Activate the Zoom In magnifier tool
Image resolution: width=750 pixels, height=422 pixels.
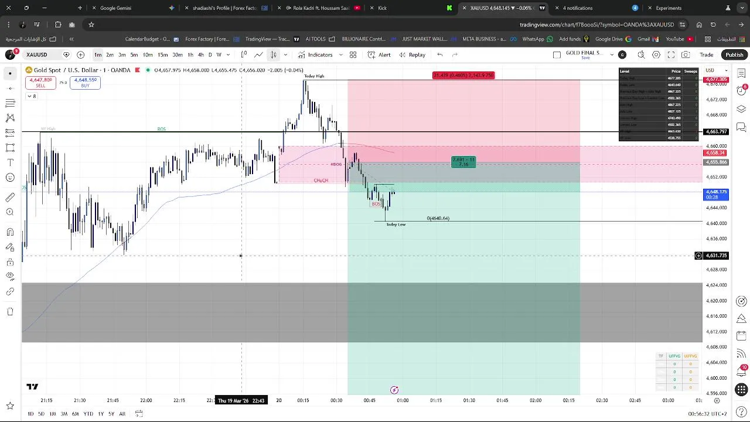10,212
